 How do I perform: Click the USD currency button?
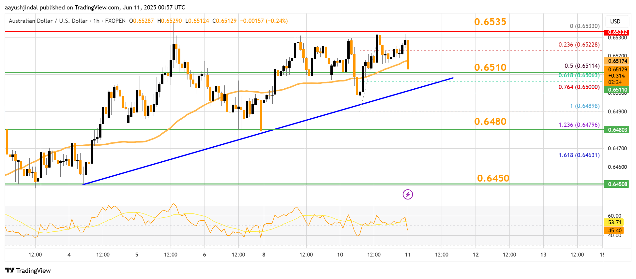(615, 22)
